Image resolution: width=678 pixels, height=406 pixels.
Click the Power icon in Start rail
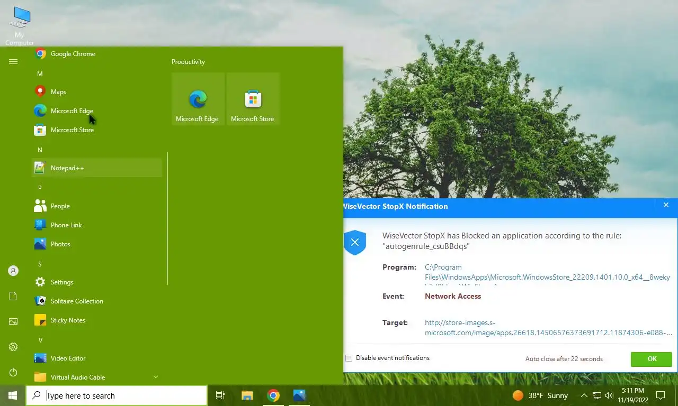click(13, 372)
